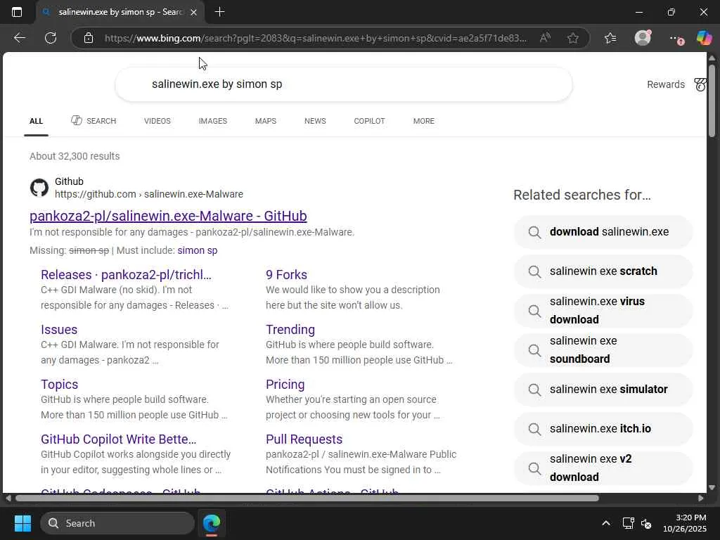This screenshot has height=540, width=720.
Task: Search related: salinewin.exe virus download
Action: click(603, 310)
